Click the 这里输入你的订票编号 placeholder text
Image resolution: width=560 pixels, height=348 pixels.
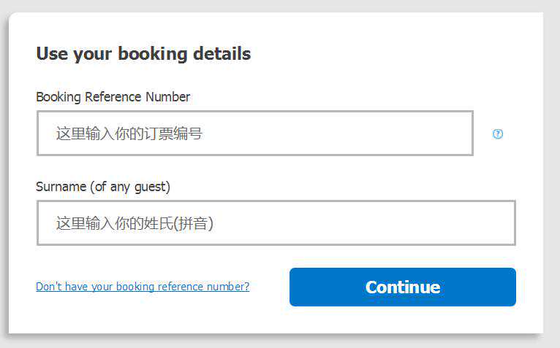pos(129,134)
